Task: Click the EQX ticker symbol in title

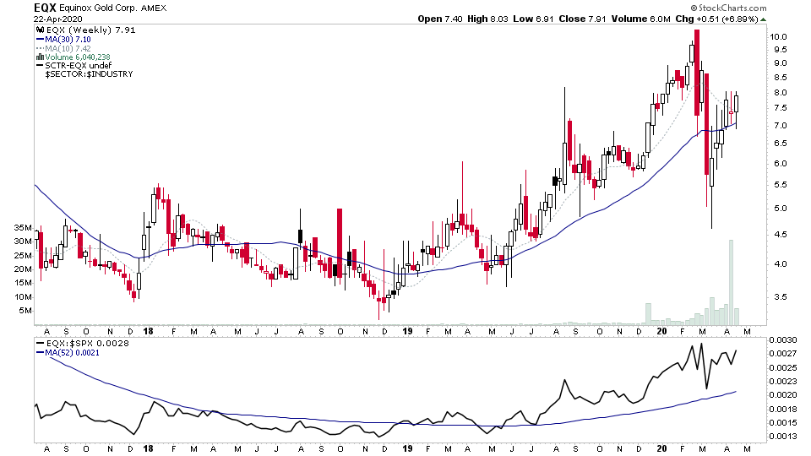Action: click(x=45, y=8)
